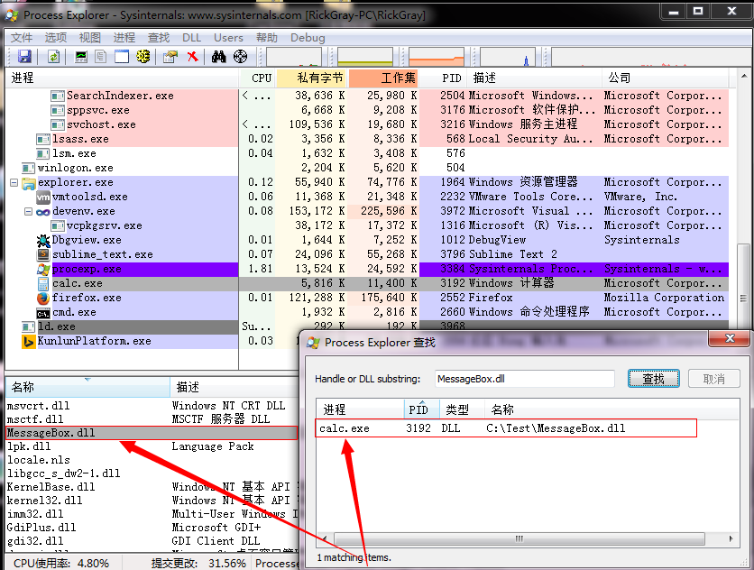The image size is (754, 570).
Task: Click the CPU使用率 status bar entry
Action: pos(61,563)
